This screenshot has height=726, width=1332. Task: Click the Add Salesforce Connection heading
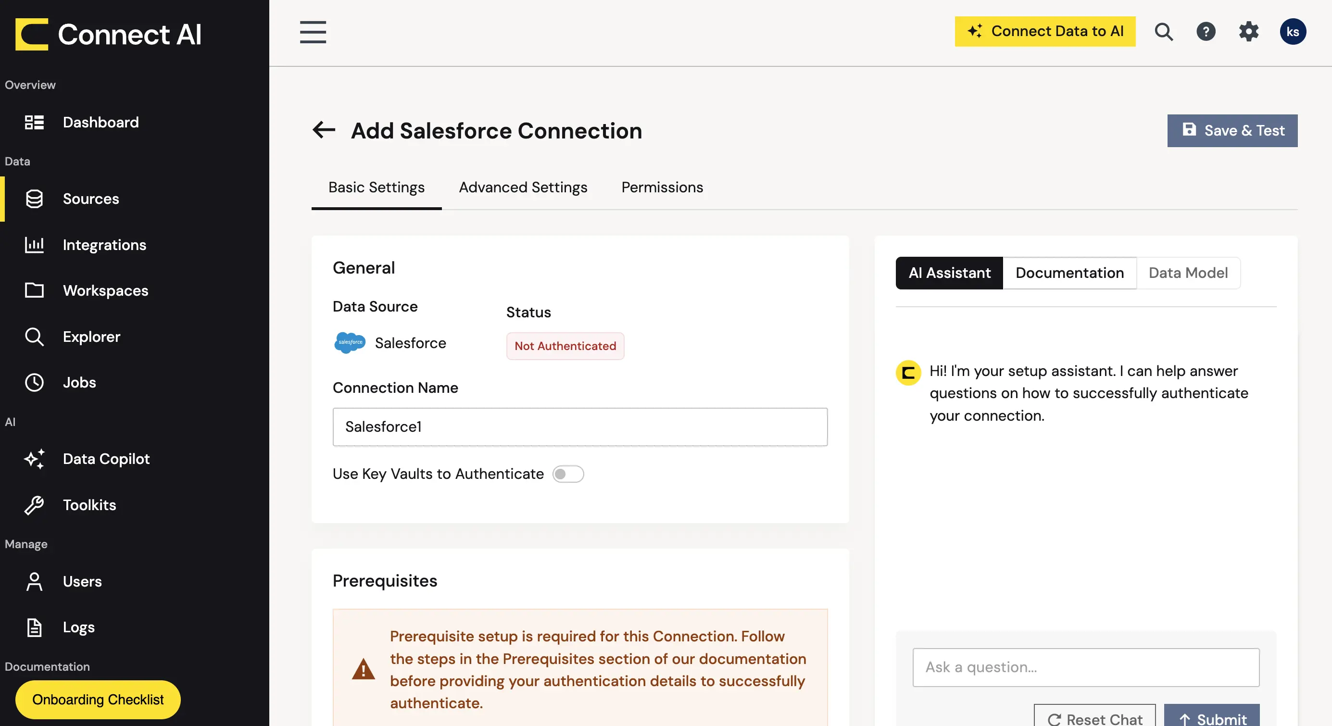click(x=496, y=131)
